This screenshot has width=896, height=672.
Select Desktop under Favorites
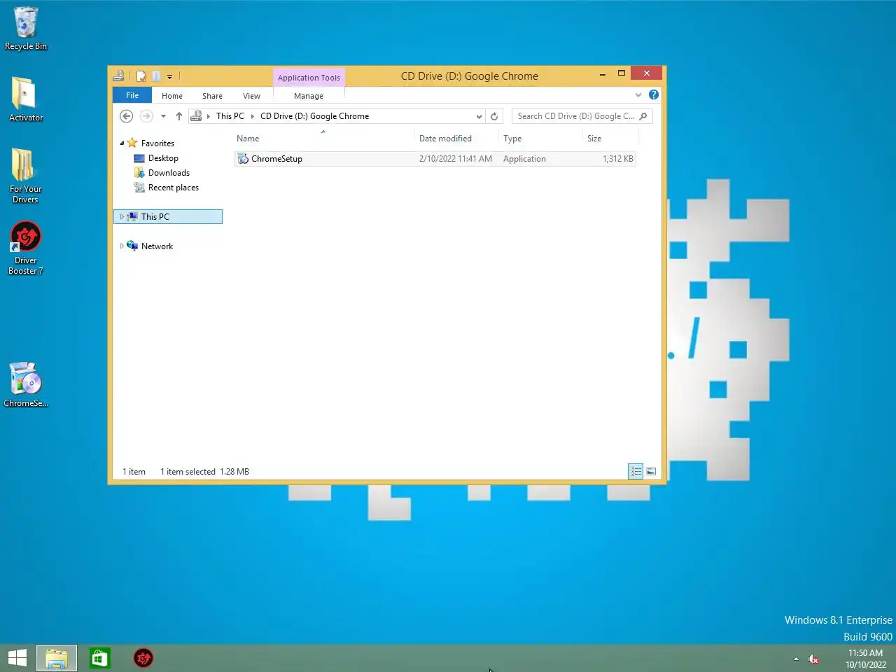(x=163, y=158)
